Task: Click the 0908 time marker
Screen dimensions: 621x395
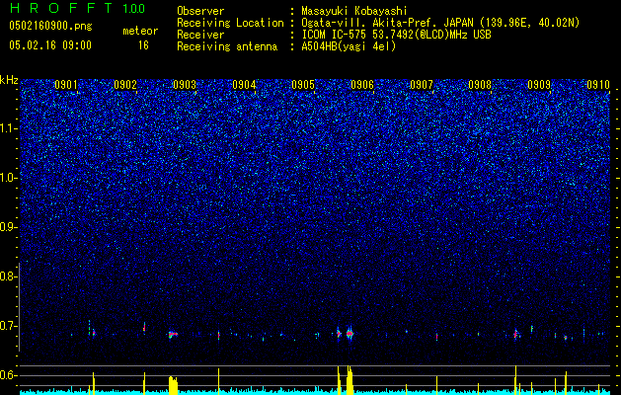Action: click(480, 85)
